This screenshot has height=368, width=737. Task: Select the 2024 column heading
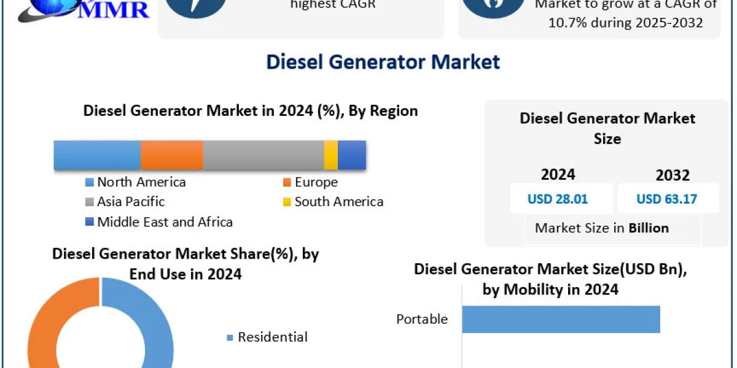[558, 175]
